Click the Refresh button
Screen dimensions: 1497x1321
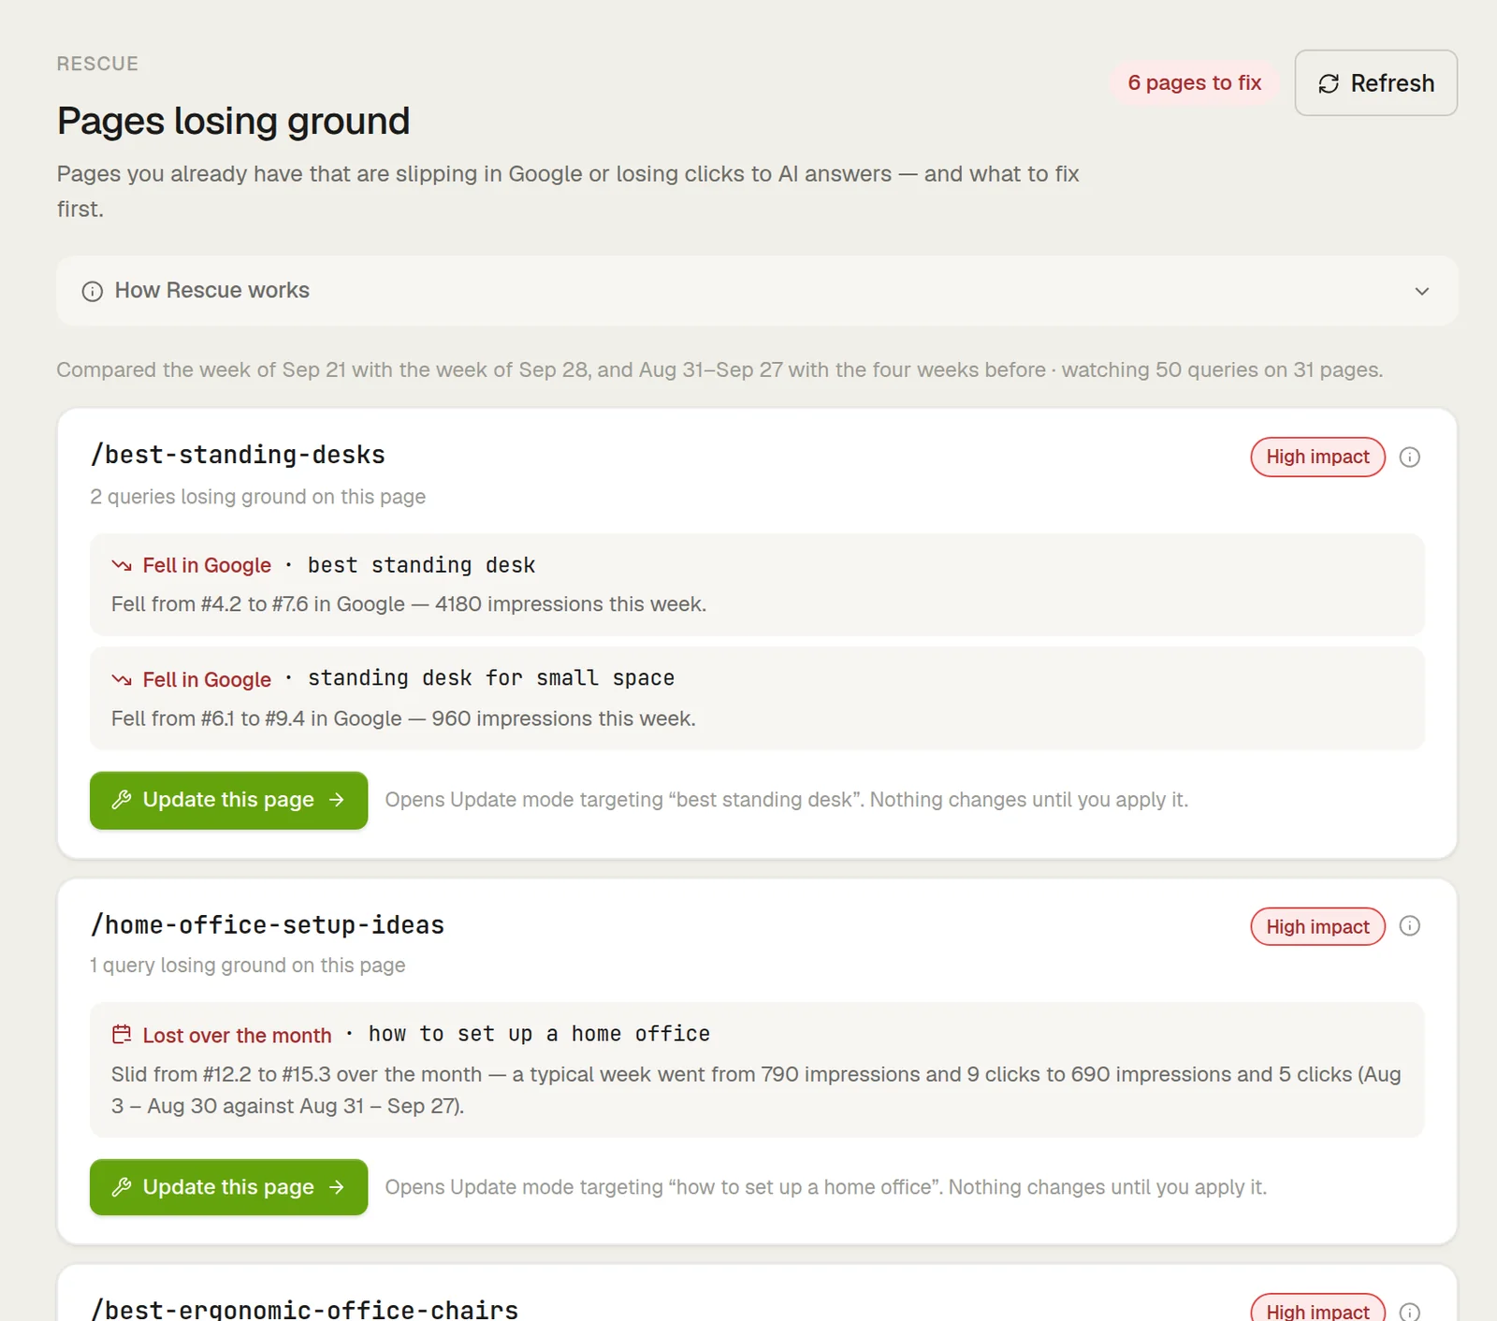(1375, 83)
